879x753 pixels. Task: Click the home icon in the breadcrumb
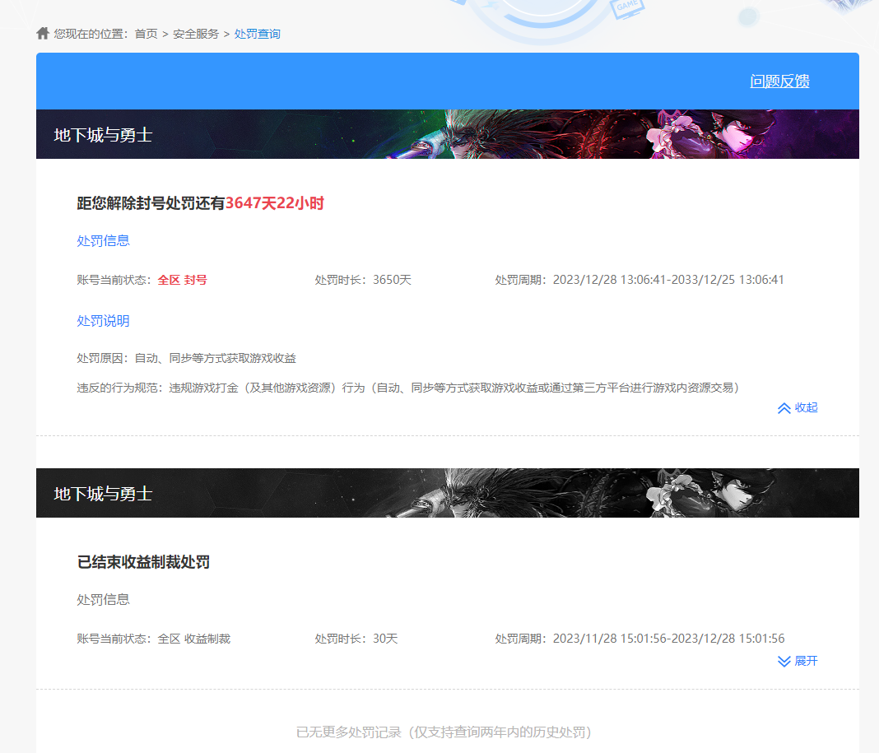coord(43,34)
